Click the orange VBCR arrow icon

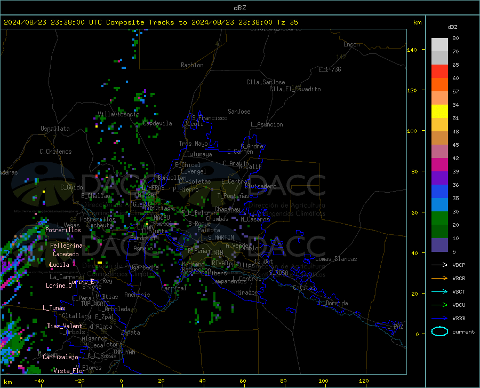click(x=439, y=278)
